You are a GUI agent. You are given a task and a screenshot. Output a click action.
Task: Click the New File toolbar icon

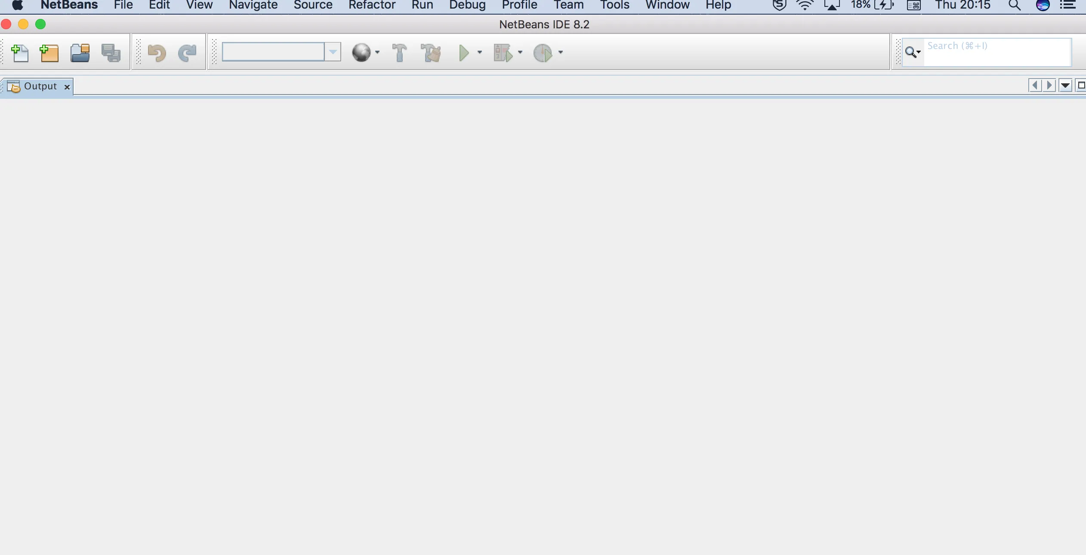[20, 53]
